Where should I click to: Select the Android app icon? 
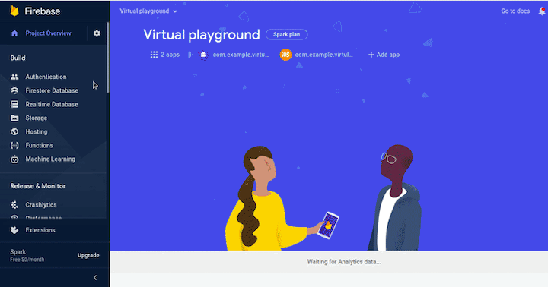coord(203,55)
